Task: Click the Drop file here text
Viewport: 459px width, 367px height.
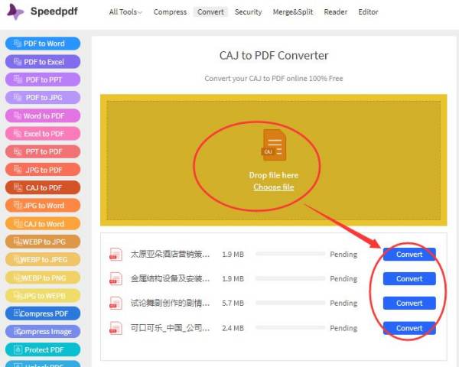Action: [x=274, y=175]
